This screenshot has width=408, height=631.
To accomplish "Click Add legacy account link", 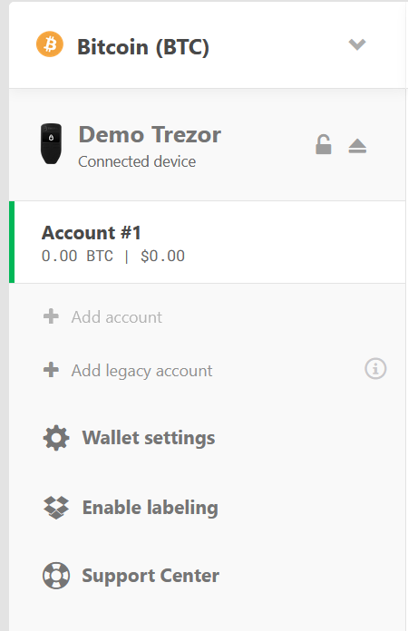I will [141, 371].
